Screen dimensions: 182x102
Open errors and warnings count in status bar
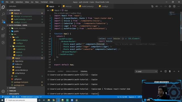[x=16, y=97]
